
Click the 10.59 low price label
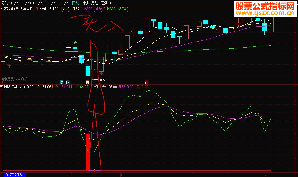tap(103, 80)
